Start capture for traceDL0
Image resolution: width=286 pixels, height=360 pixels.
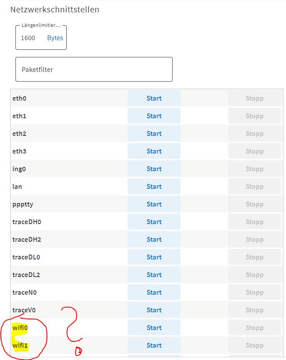(x=154, y=257)
